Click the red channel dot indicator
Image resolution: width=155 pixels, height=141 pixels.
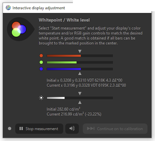coord(41,56)
